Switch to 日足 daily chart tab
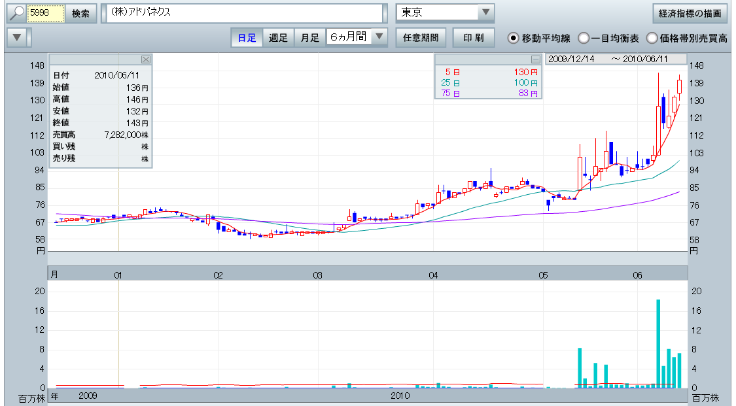 [247, 37]
